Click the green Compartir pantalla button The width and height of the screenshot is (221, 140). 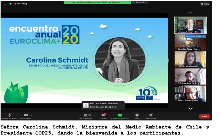coord(120,116)
